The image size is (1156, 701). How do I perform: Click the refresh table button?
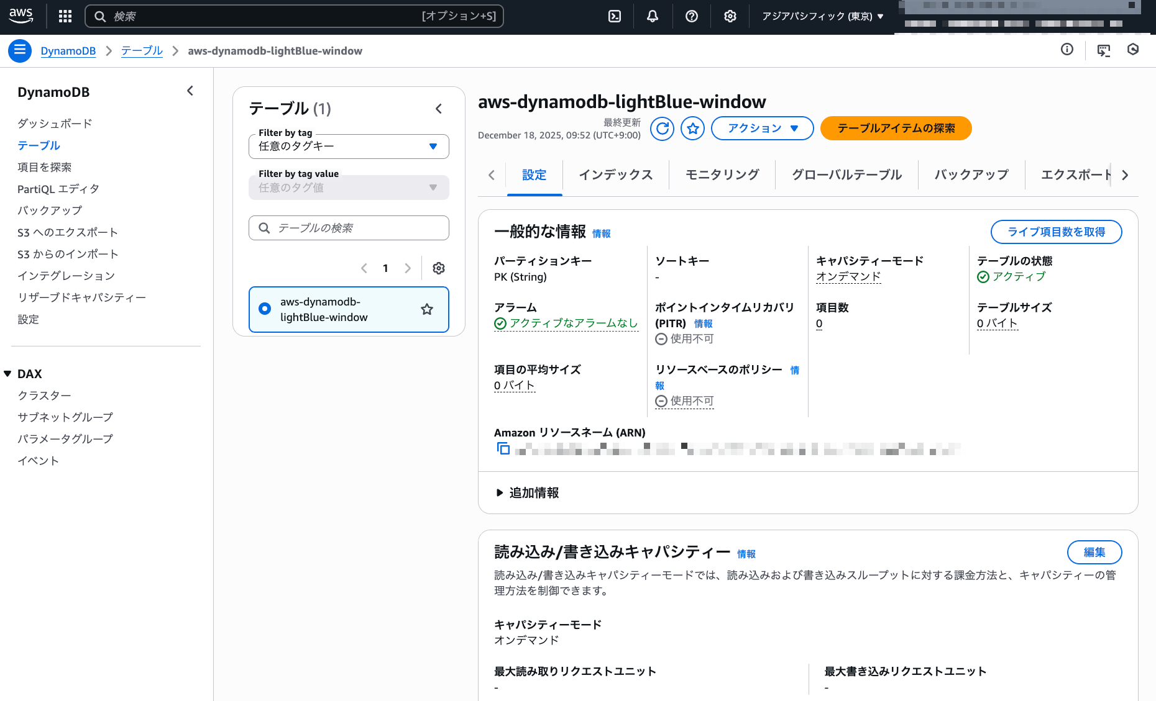click(x=662, y=129)
